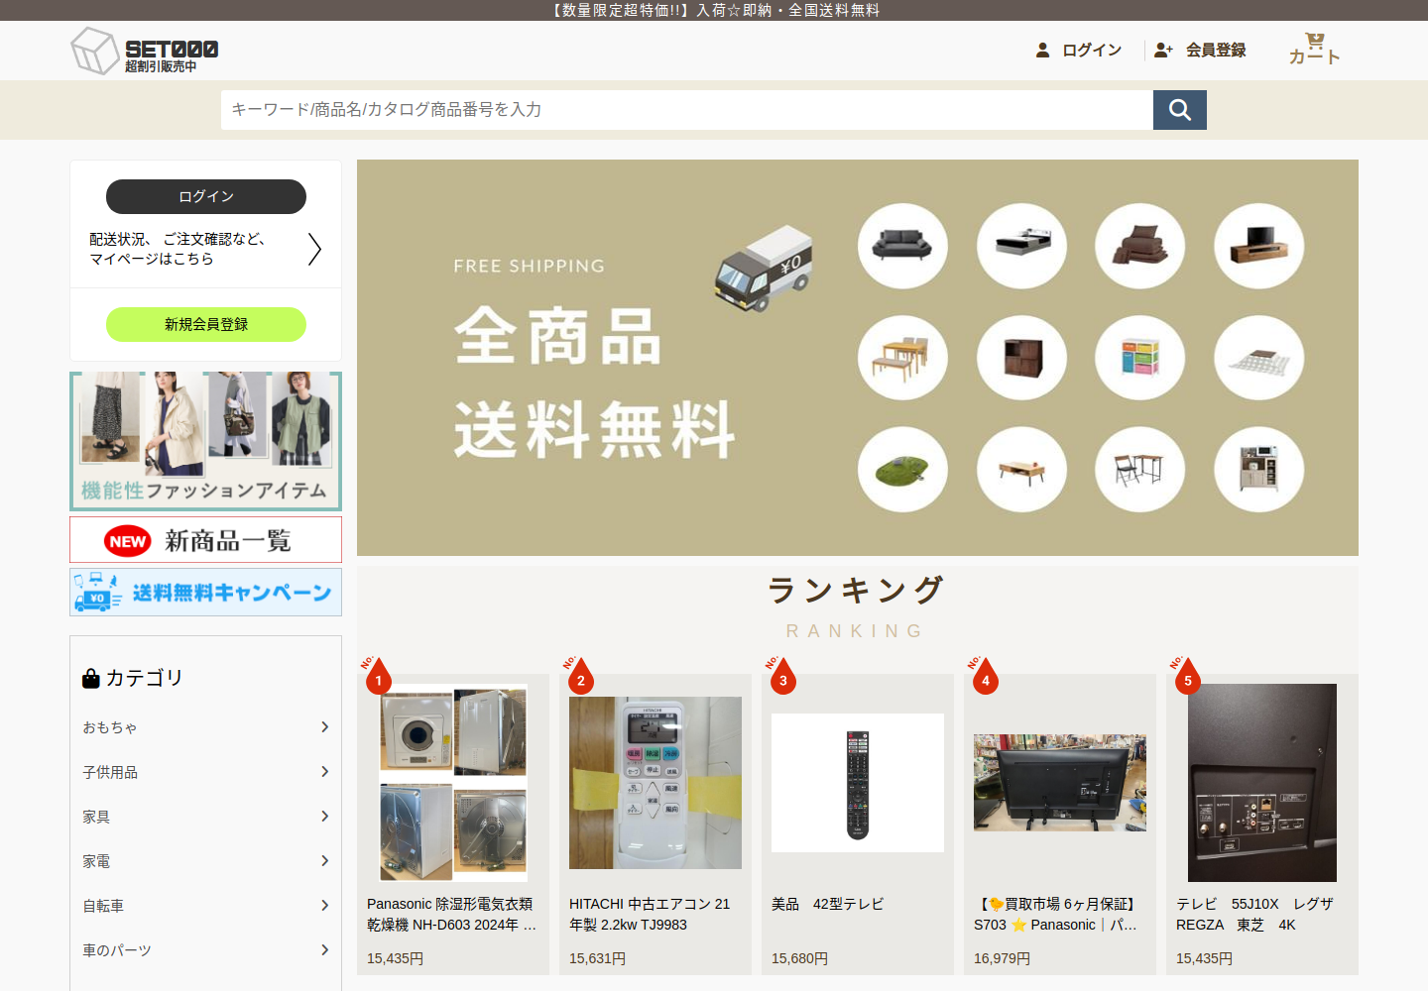Open the REGZA 55J10X TV thumbnail
The image size is (1428, 991).
click(1262, 783)
